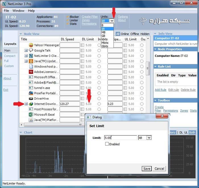Enable DL Limit checkbox for Internet Download Manager
The image size is (199, 188).
82,104
